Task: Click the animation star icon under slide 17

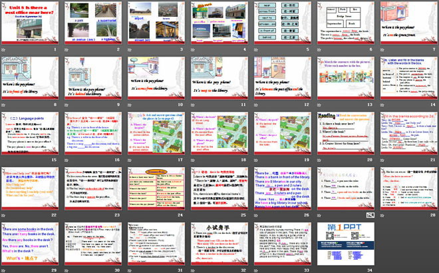Action: (130, 160)
